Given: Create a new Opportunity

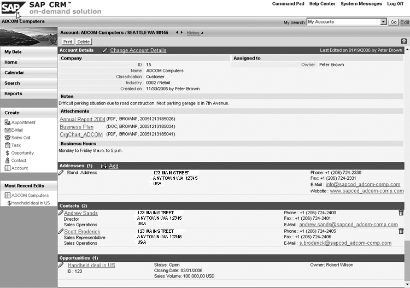Looking at the screenshot, I should (x=22, y=153).
